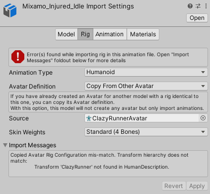Switch to the Model tab
This screenshot has height=194, width=210.
67,34
